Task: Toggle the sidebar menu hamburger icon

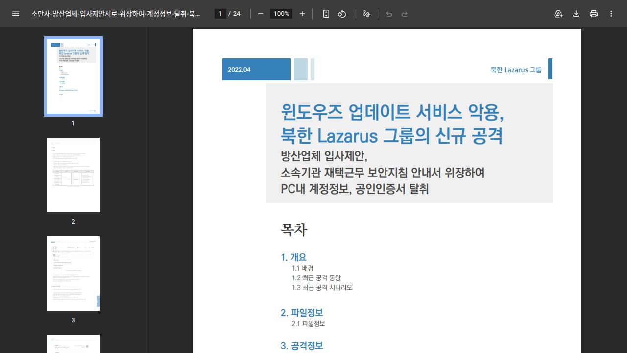Action: [x=16, y=14]
